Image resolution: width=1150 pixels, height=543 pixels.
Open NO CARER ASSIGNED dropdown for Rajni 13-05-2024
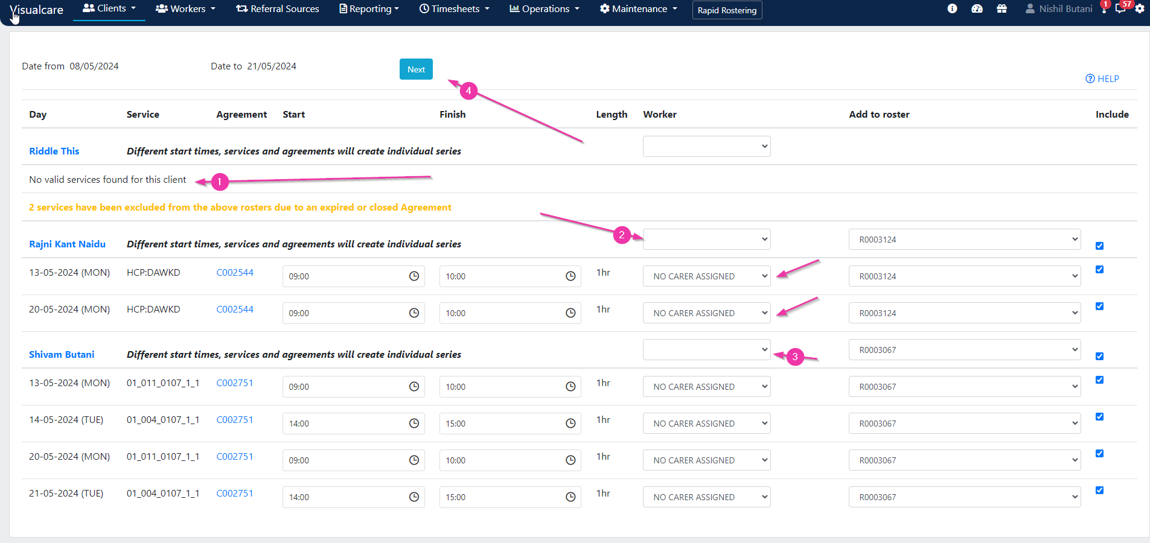point(706,276)
